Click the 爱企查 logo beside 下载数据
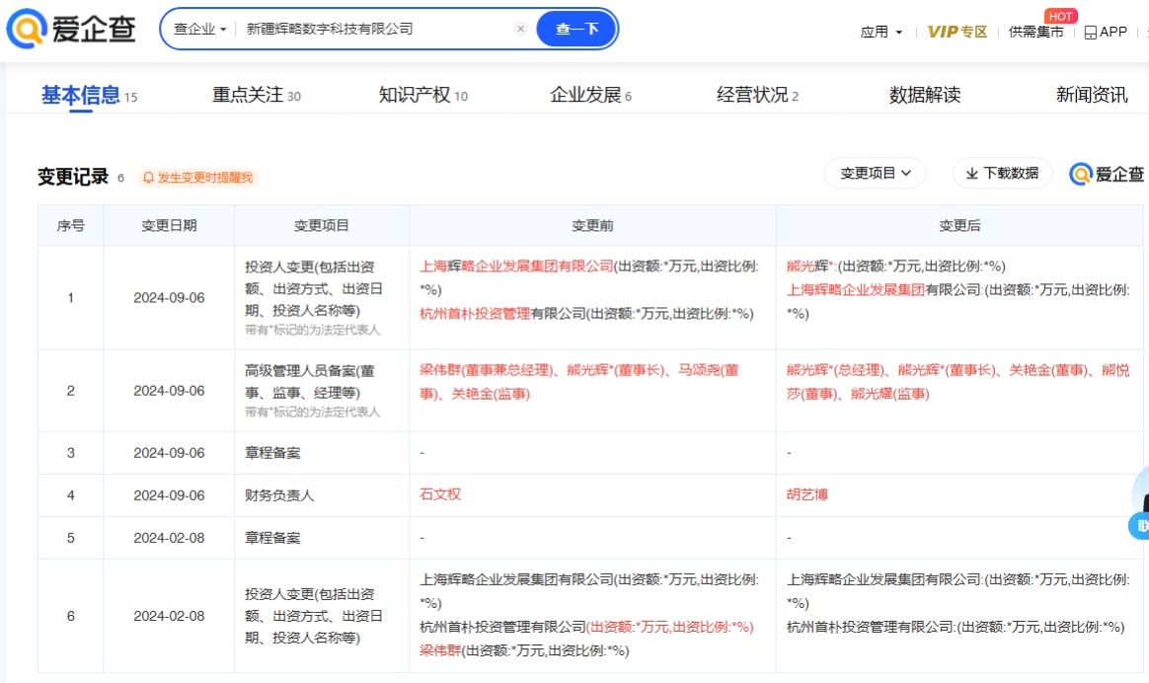Viewport: 1149px width, 683px height. tap(1107, 174)
